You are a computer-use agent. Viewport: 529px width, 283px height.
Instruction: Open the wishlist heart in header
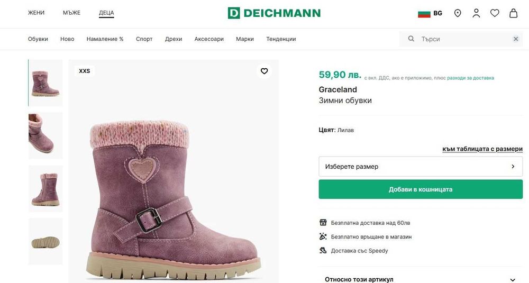point(495,13)
